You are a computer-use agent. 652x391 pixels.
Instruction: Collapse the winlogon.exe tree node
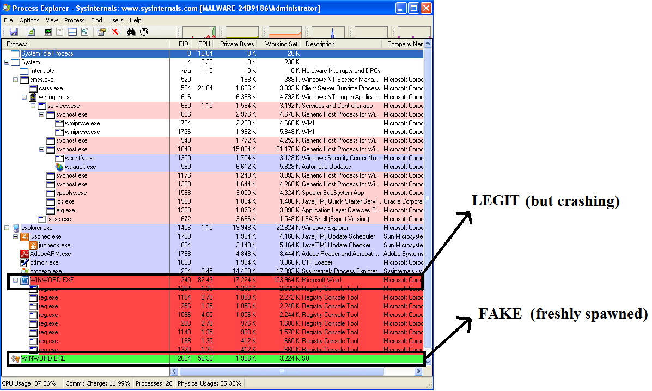tap(24, 97)
